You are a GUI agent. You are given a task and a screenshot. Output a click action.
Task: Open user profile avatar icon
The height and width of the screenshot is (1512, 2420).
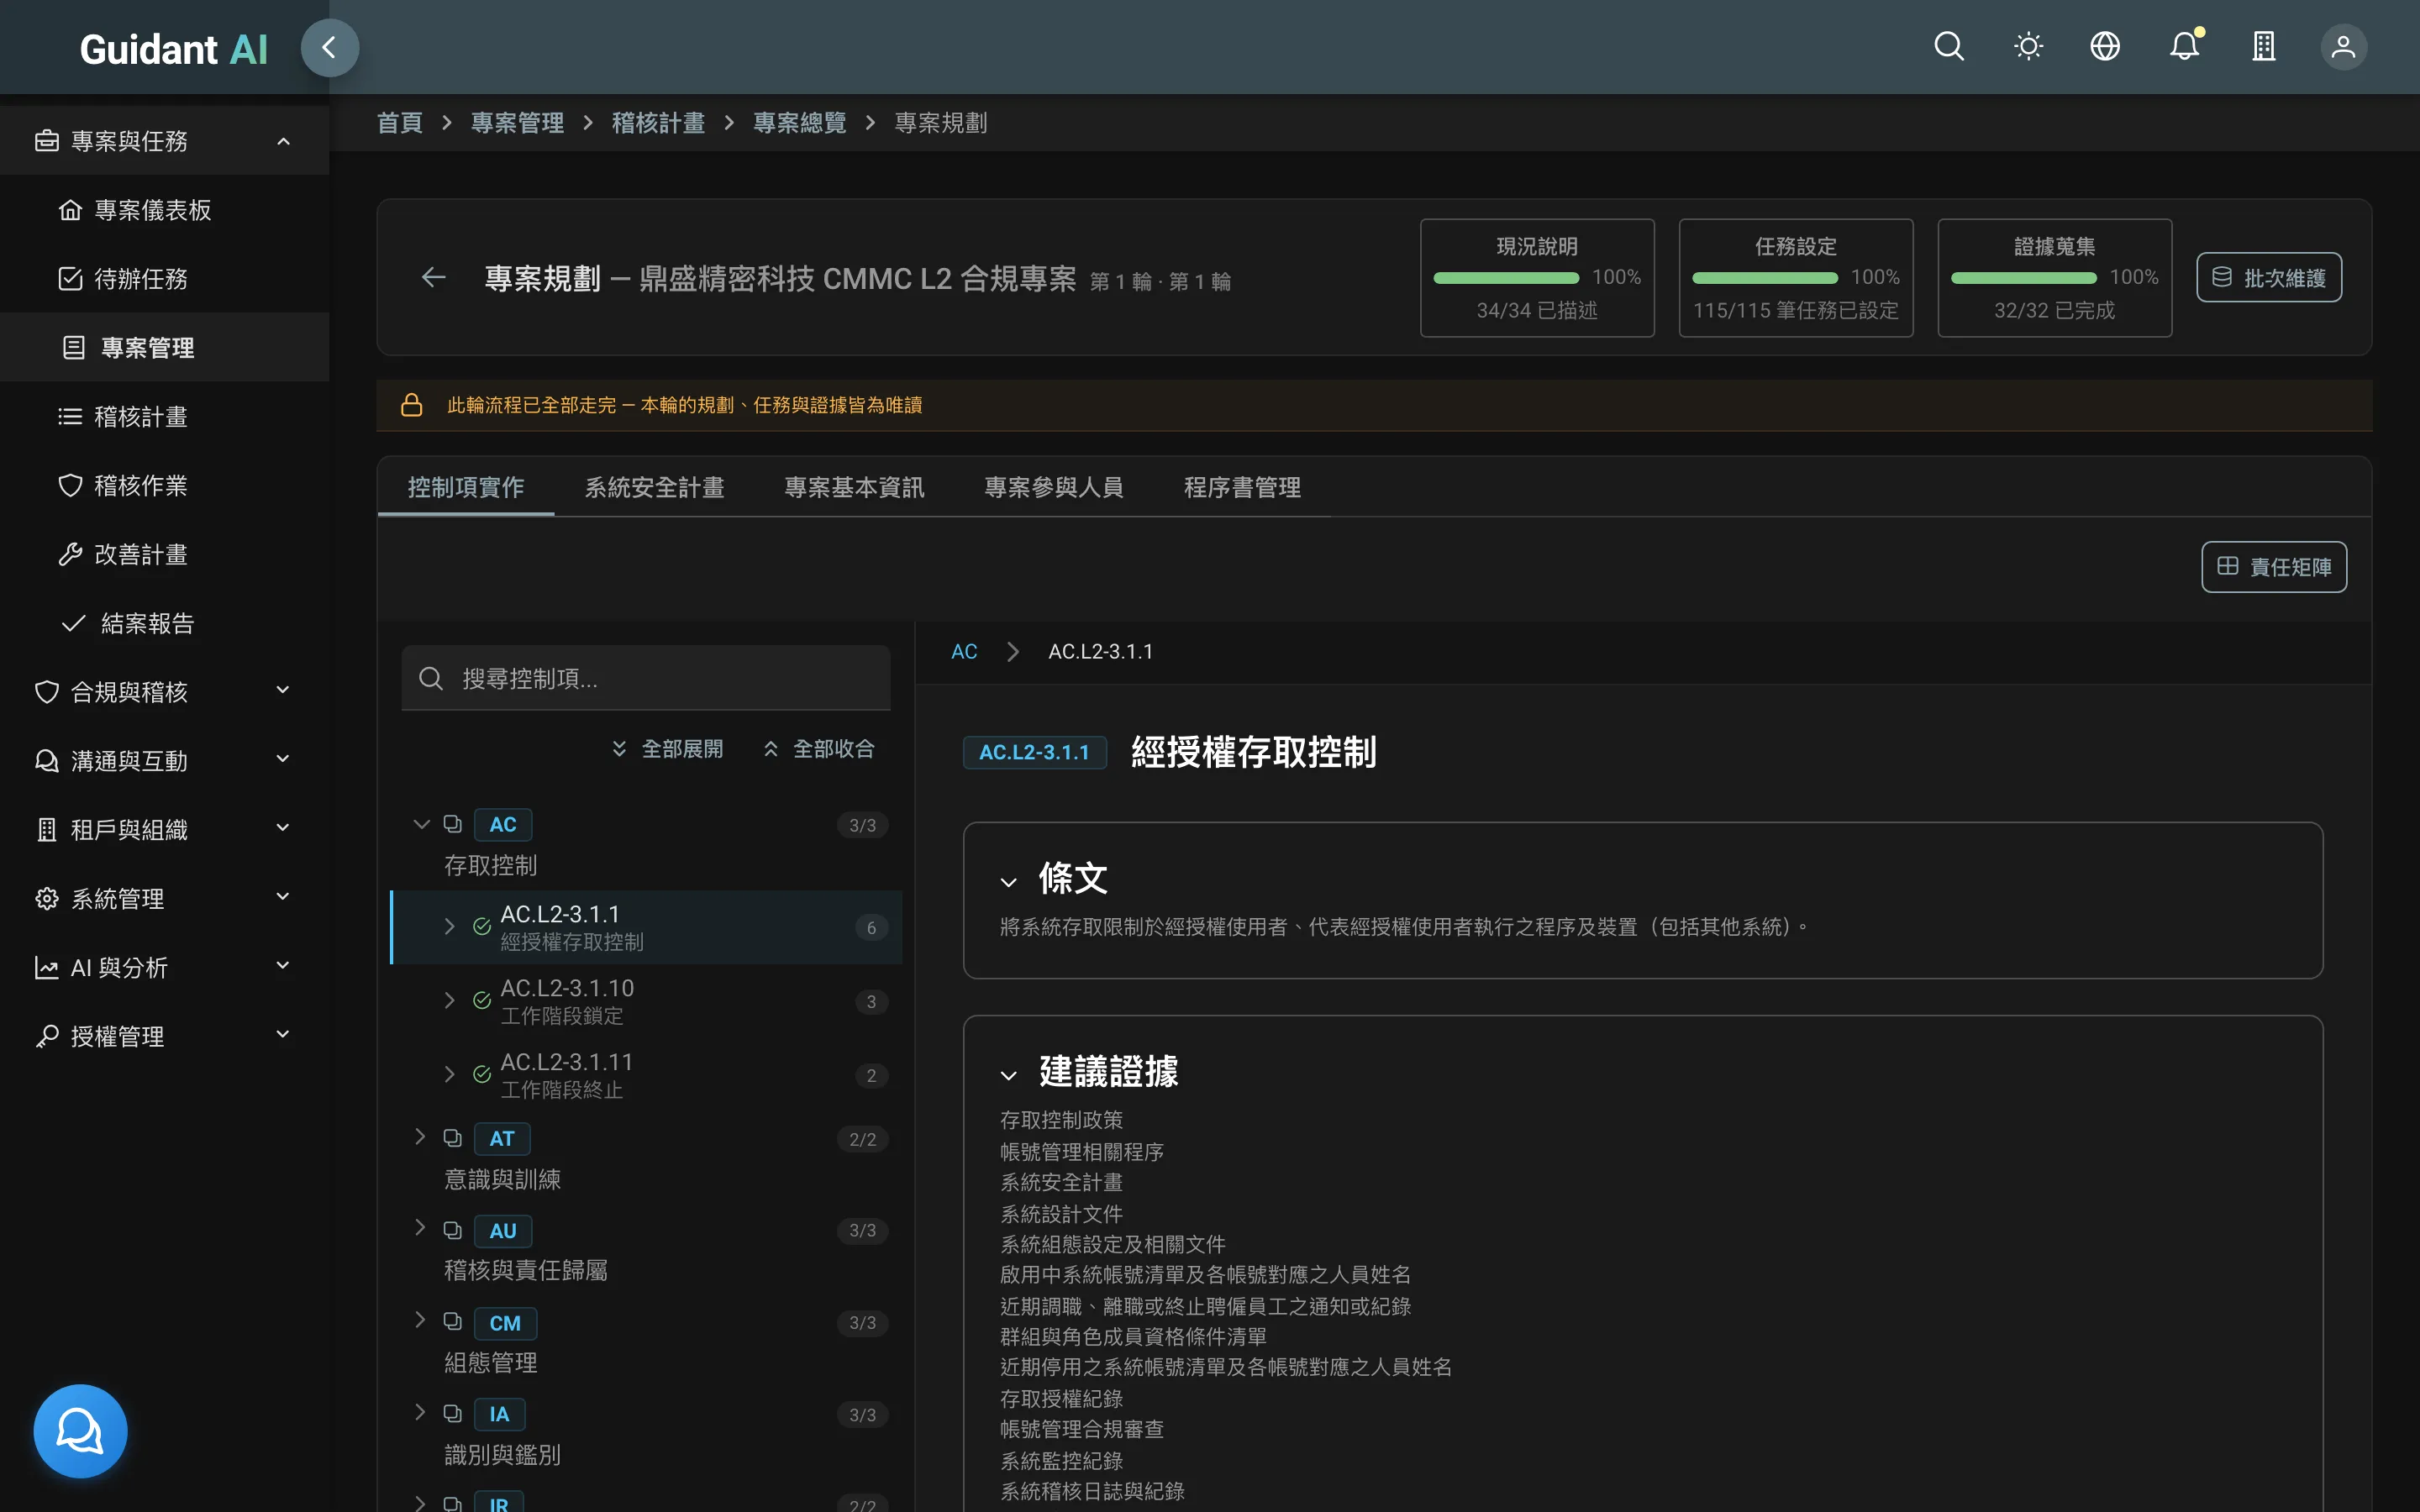[x=2343, y=47]
